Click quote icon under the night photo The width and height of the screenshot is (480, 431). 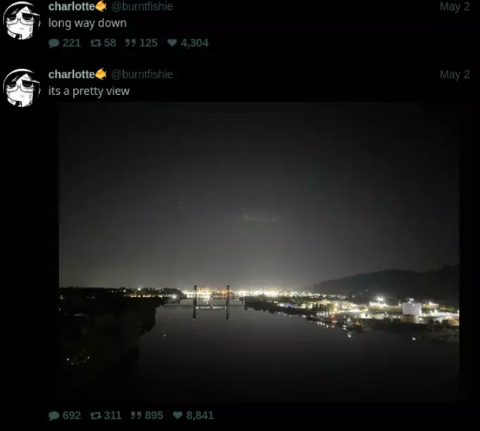tap(135, 416)
